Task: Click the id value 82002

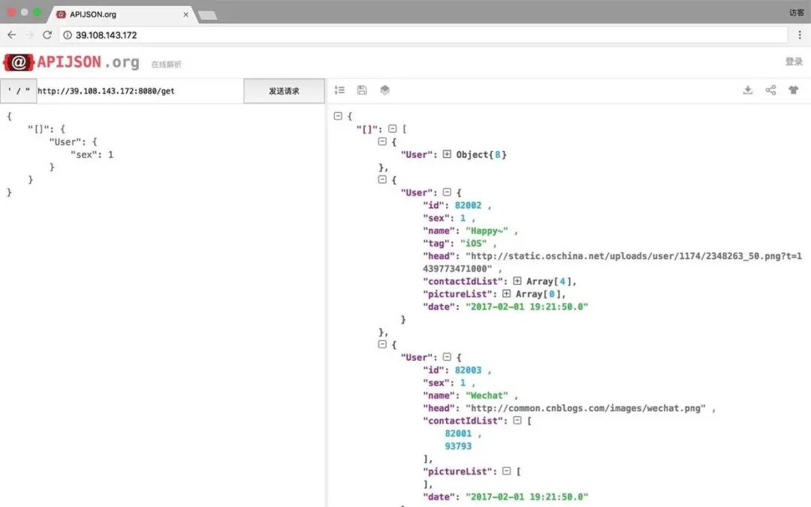Action: (468, 205)
